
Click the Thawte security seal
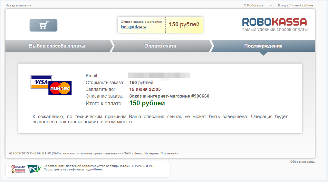[18, 169]
